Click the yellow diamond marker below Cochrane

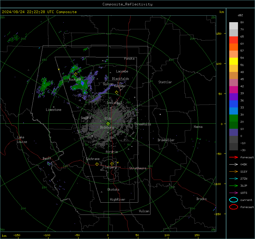click(97, 164)
